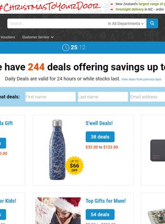The image size is (165, 224).
Task: Open the S'well Deals! title link
Action: (x=99, y=123)
